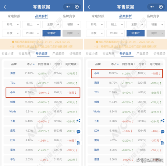Open the 同比 grey dropdown in left panel
This screenshot has width=167, height=166.
[x=72, y=33]
